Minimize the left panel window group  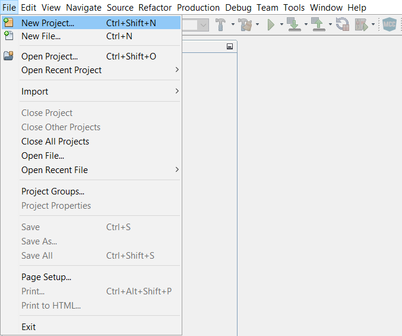(x=230, y=46)
